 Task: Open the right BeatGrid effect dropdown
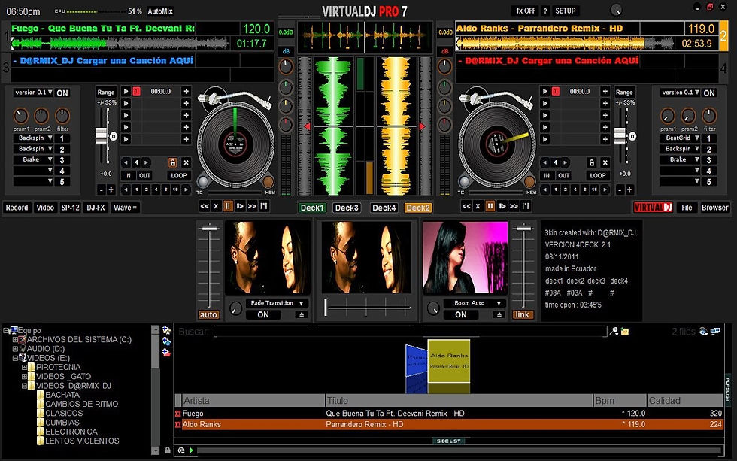click(680, 138)
